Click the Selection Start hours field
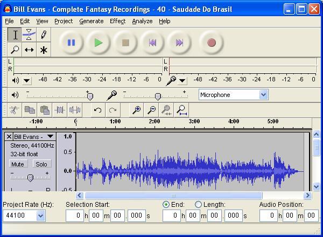The width and height of the screenshot is (323, 237). click(75, 215)
